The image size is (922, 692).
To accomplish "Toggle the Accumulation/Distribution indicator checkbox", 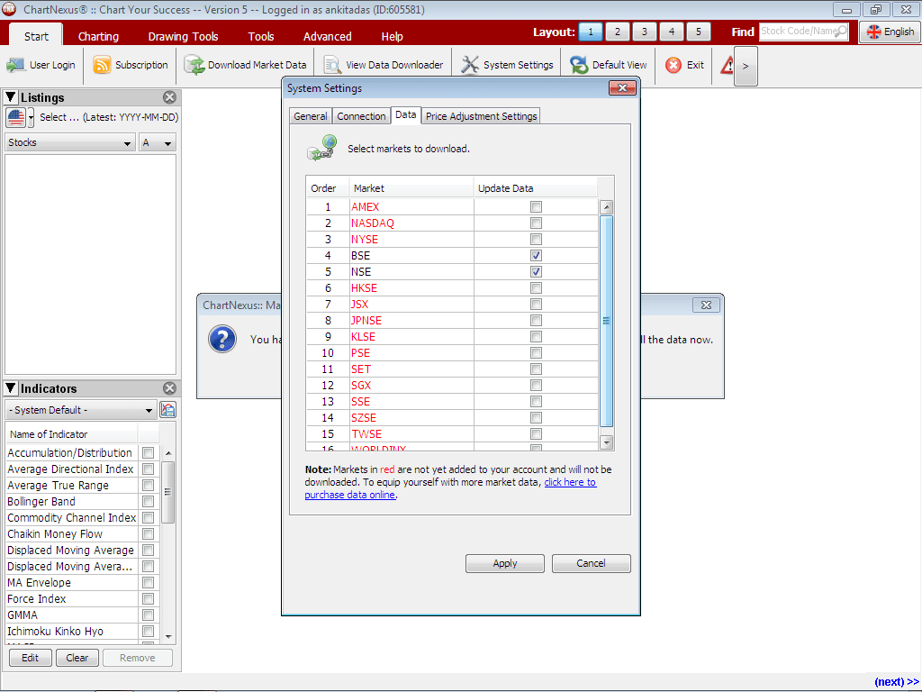I will click(149, 453).
